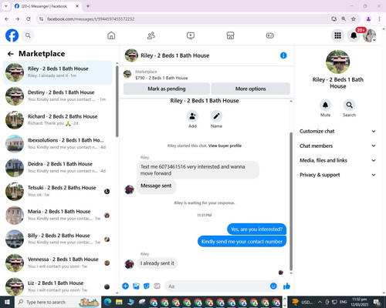Reload the page in browser
Screen dimensions: 386x308
(x=29, y=19)
